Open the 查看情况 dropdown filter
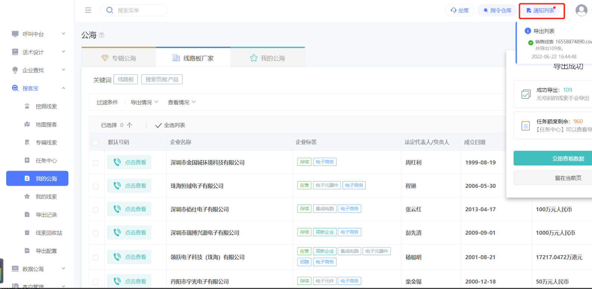Image resolution: width=592 pixels, height=289 pixels. (x=182, y=102)
